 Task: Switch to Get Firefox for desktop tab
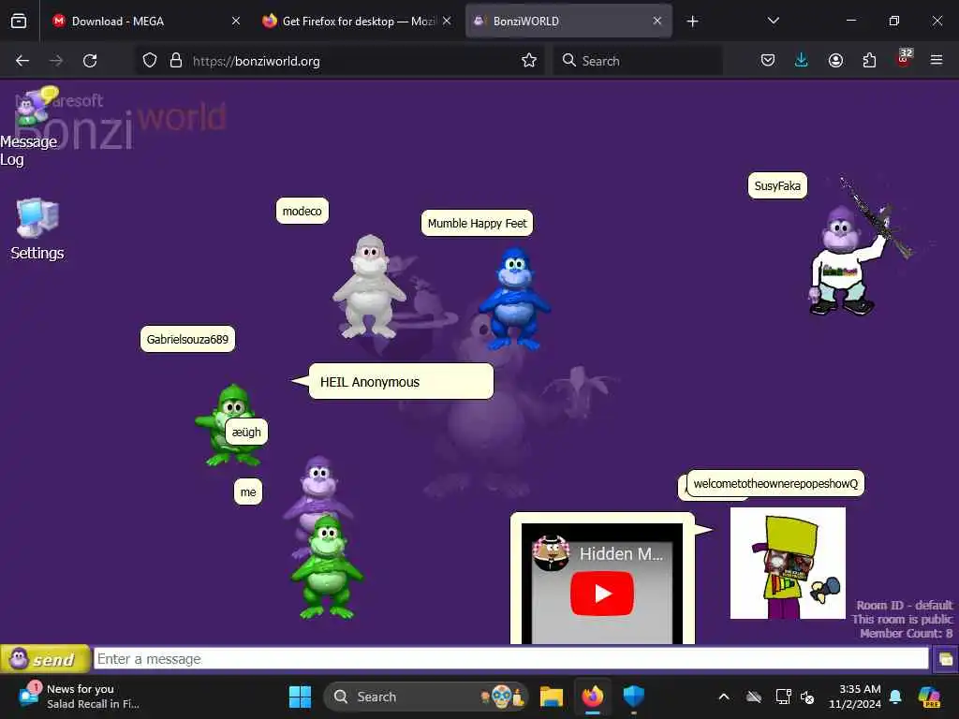click(357, 21)
